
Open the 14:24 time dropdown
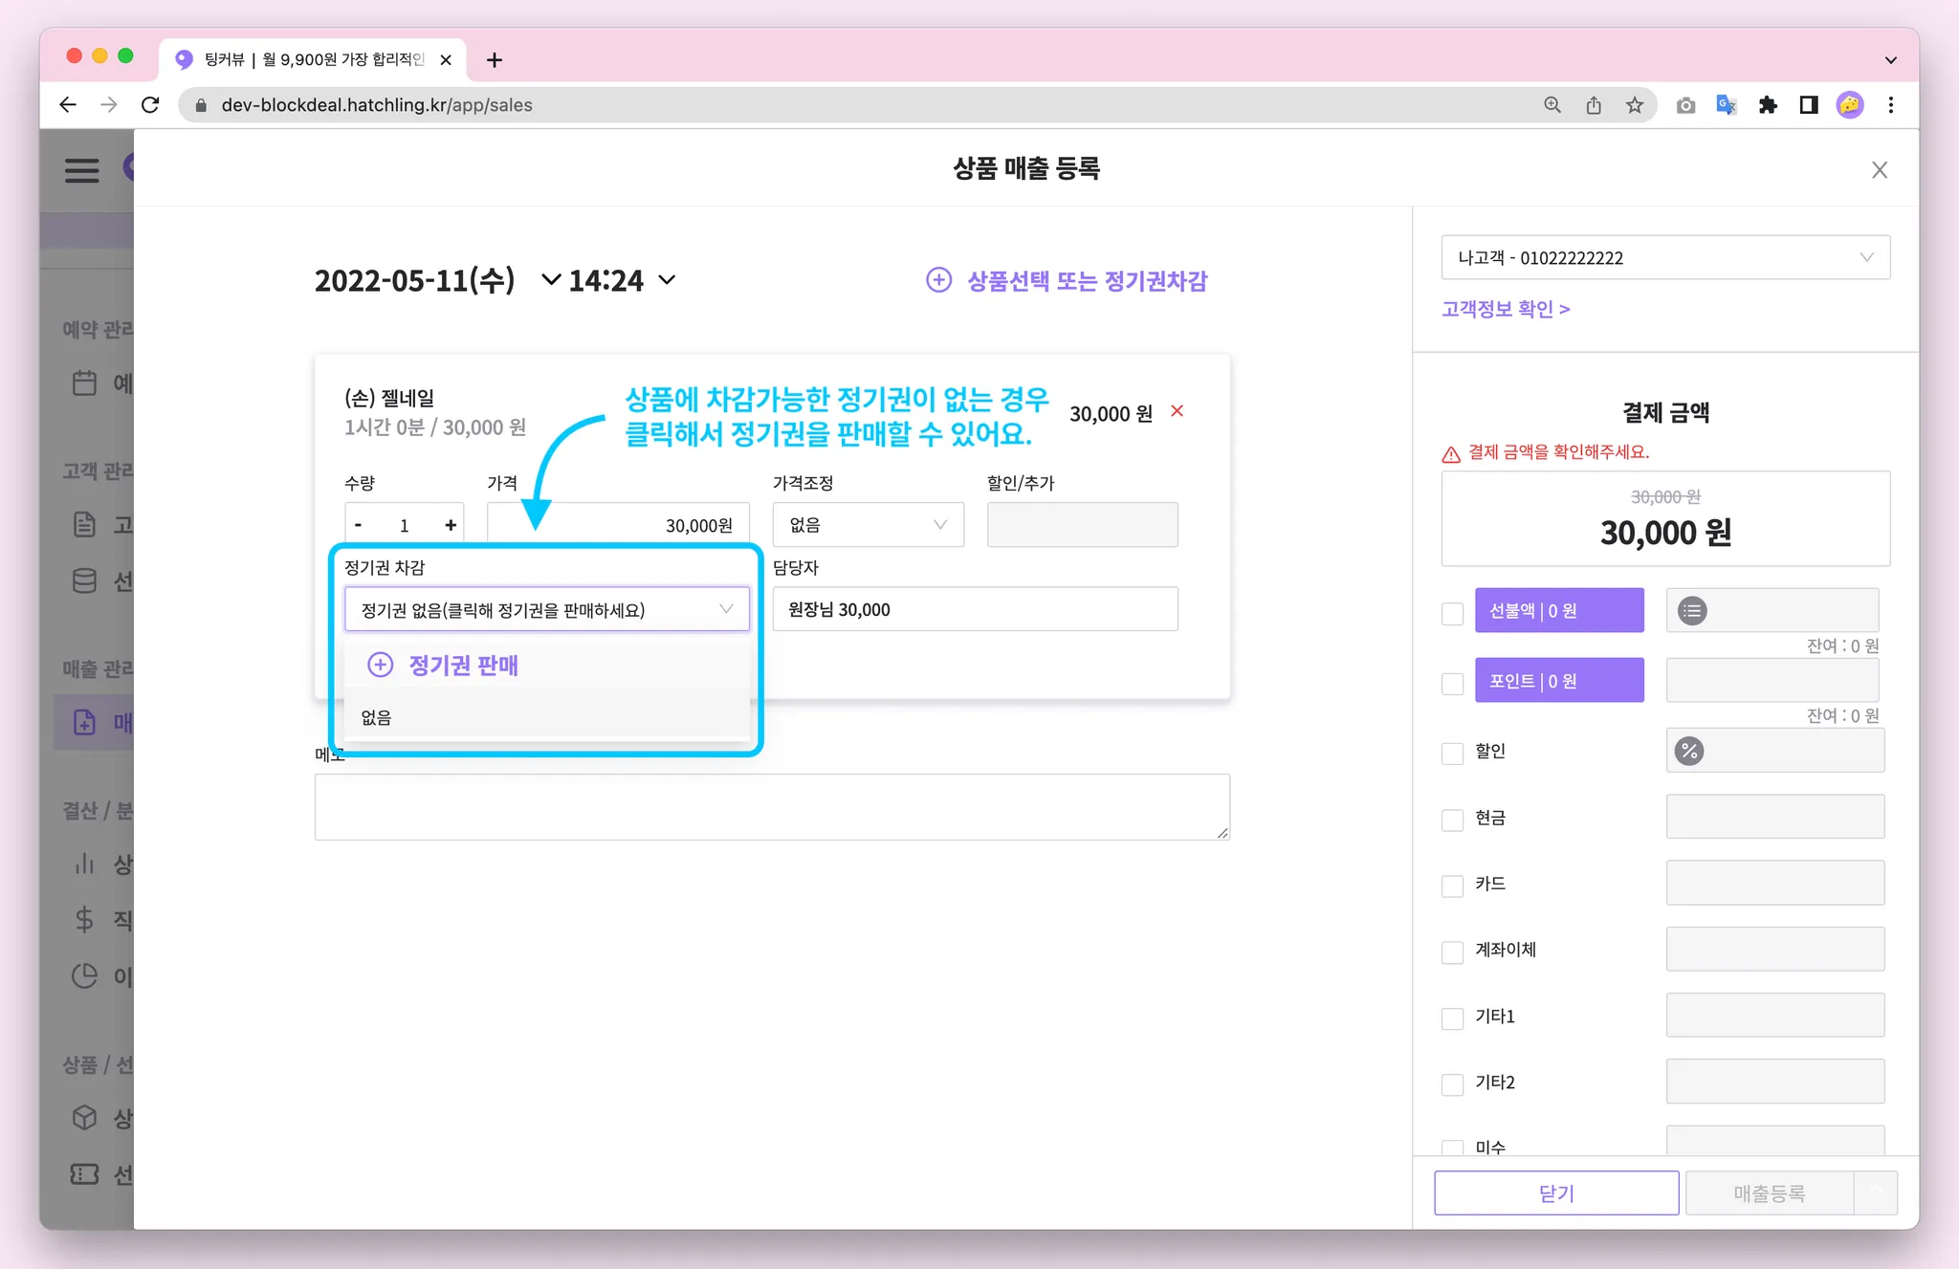pos(622,280)
